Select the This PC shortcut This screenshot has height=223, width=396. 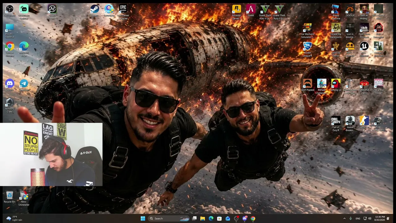click(x=10, y=31)
